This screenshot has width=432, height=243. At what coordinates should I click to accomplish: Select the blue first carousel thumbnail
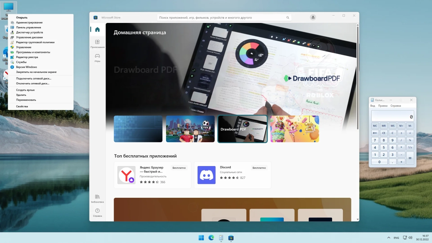138,129
